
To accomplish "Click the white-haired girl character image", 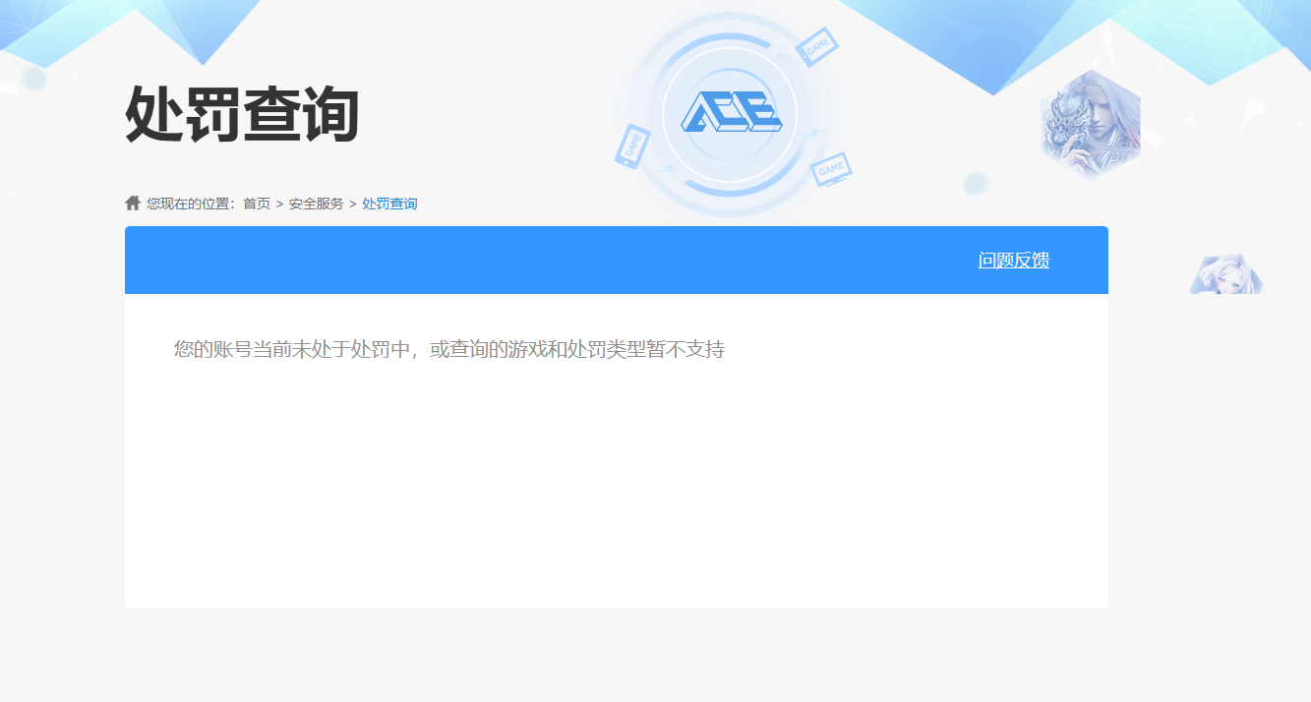I will point(1225,274).
